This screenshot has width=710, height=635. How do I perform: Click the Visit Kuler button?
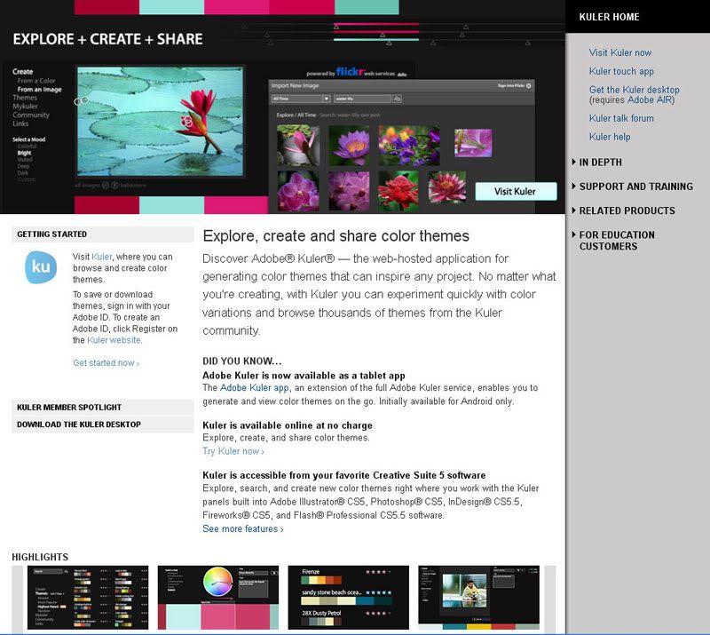(516, 191)
